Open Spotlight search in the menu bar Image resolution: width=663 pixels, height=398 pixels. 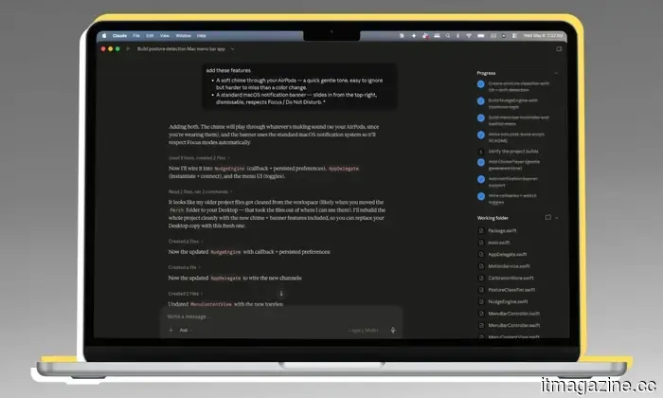(x=448, y=36)
